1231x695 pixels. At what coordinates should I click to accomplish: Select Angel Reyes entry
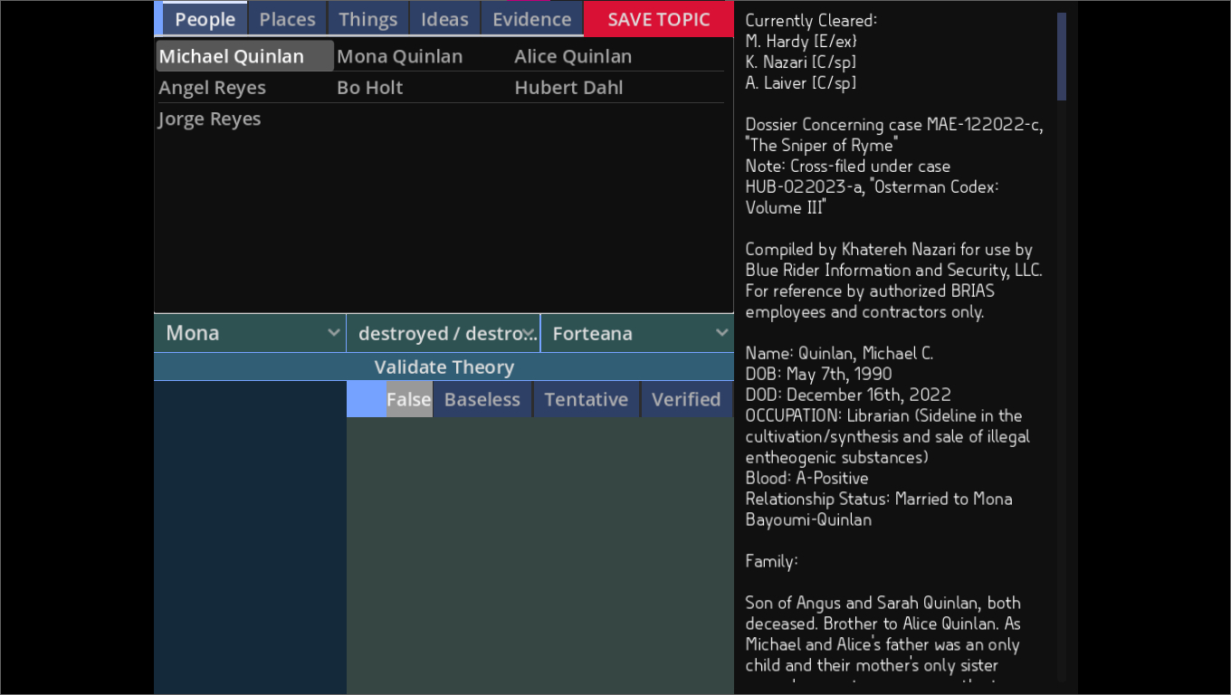pyautogui.click(x=213, y=88)
